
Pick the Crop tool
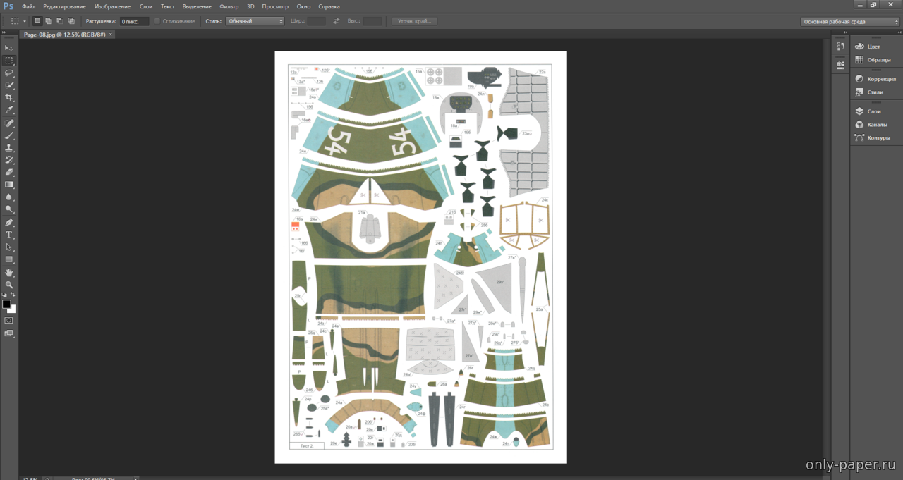pos(9,97)
